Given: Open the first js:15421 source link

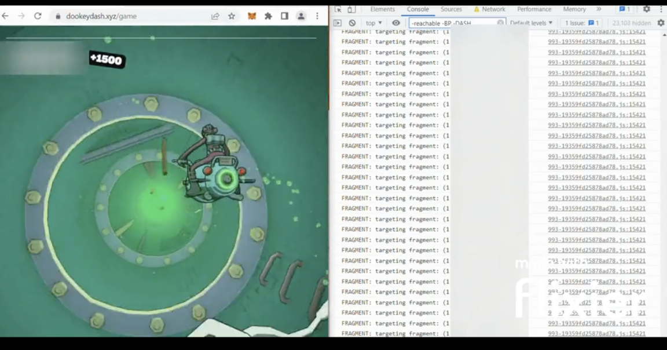Looking at the screenshot, I should click(x=596, y=33).
